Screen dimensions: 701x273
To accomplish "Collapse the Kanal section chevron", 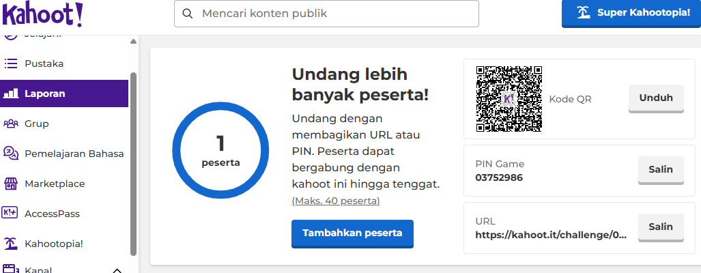I will (x=116, y=270).
